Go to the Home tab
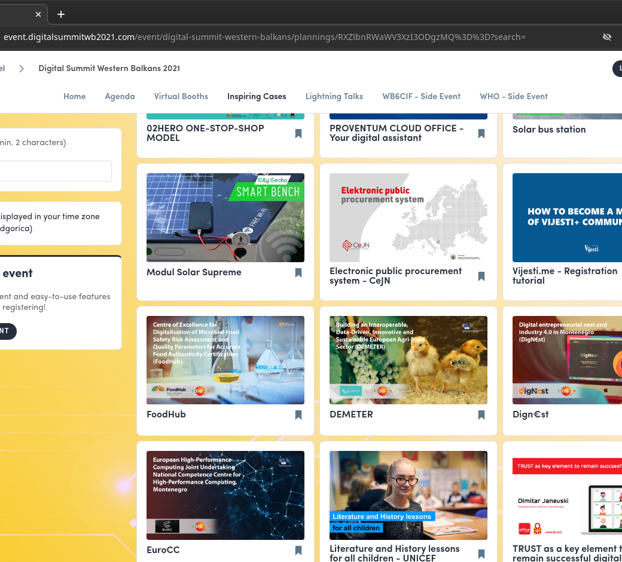Image resolution: width=622 pixels, height=562 pixels. click(x=75, y=96)
